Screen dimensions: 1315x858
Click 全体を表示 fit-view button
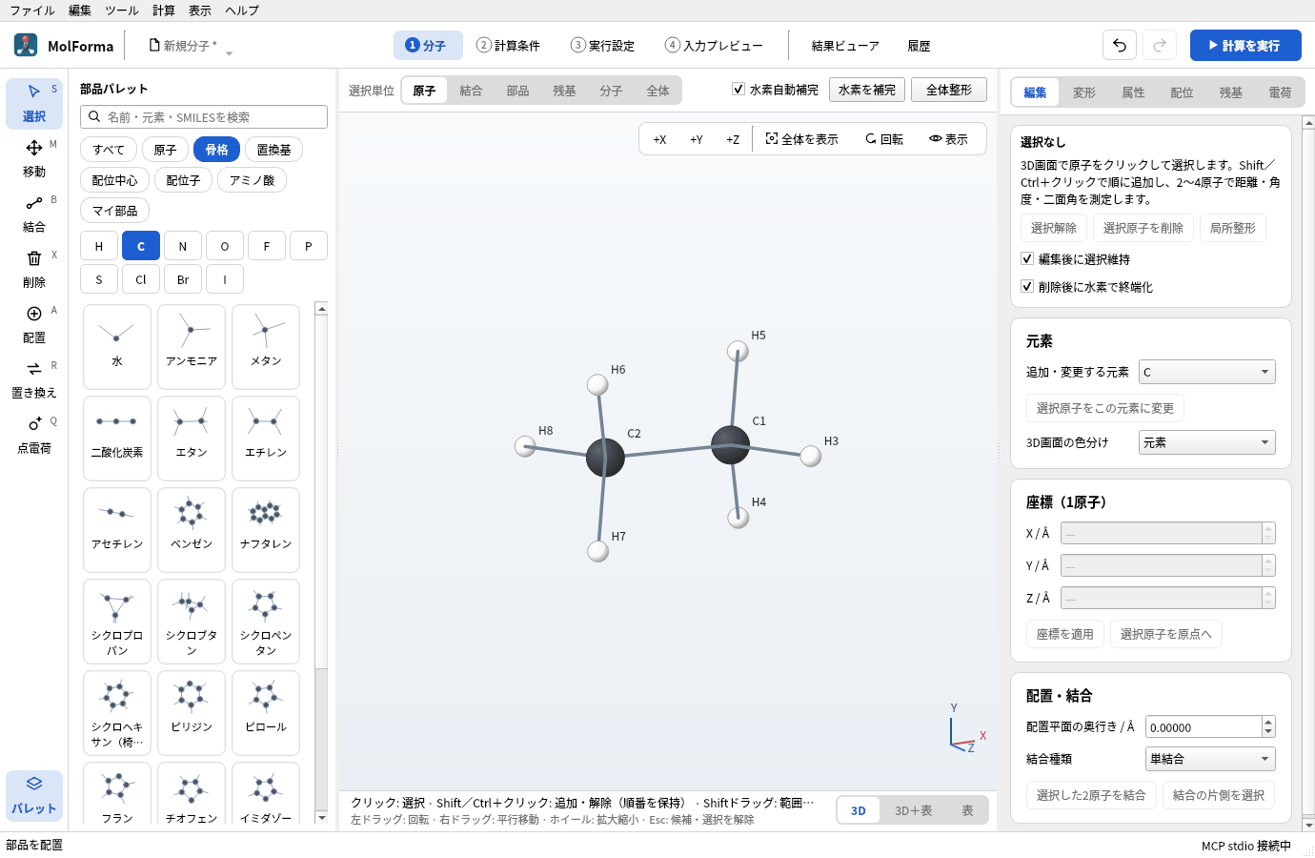[x=802, y=139]
